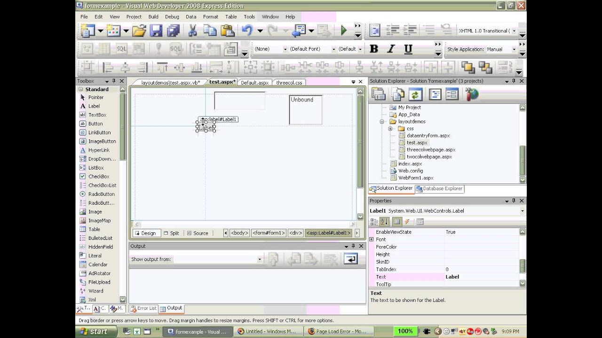The height and width of the screenshot is (338, 602).
Task: Toggle auto-hide pin on the Properties panel
Action: pyautogui.click(x=514, y=201)
